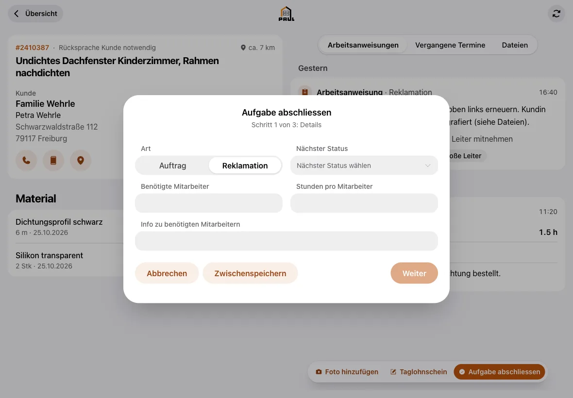Tap the mobile phone icon

[x=53, y=160]
